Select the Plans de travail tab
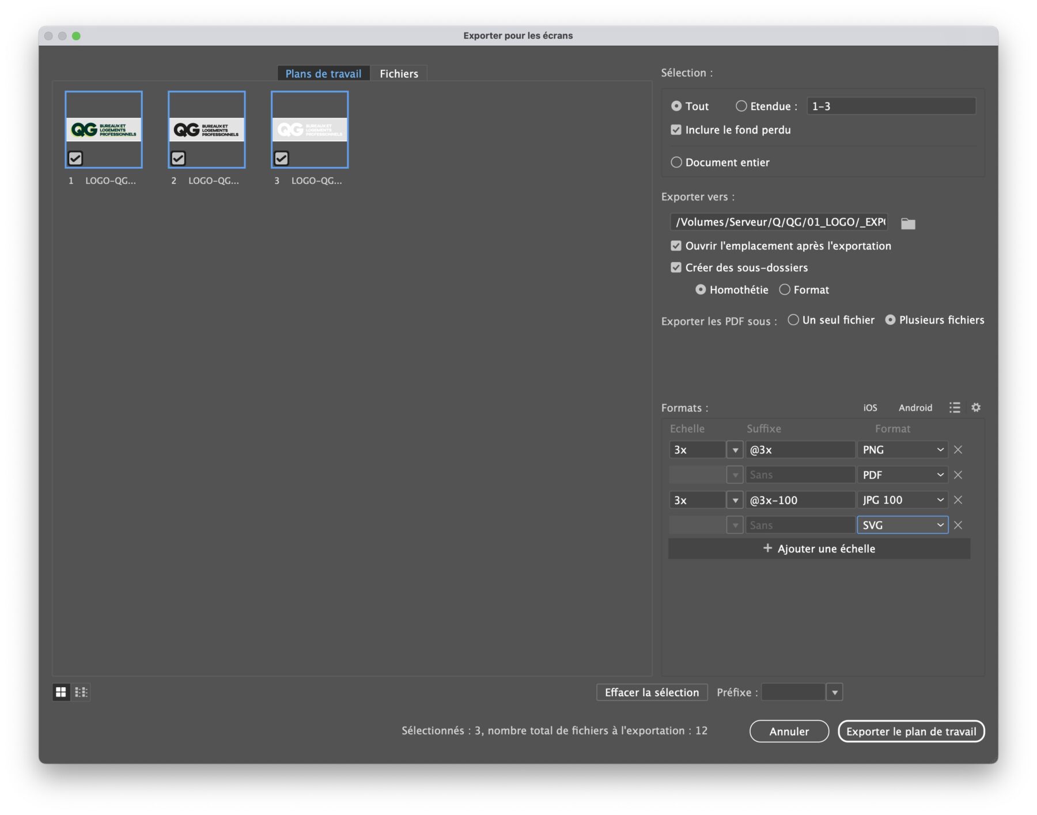This screenshot has width=1037, height=815. coord(323,74)
